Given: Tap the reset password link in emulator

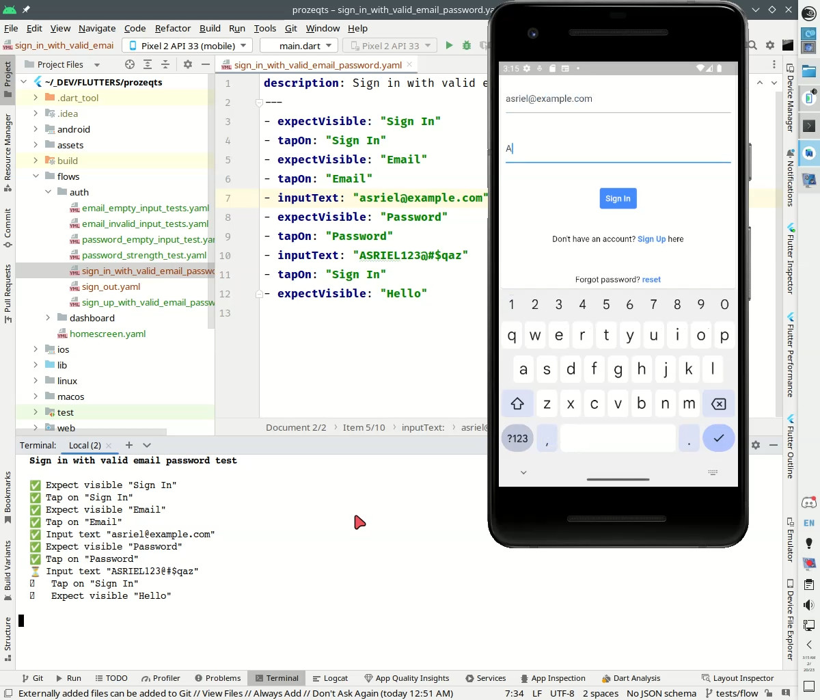Looking at the screenshot, I should 651,280.
